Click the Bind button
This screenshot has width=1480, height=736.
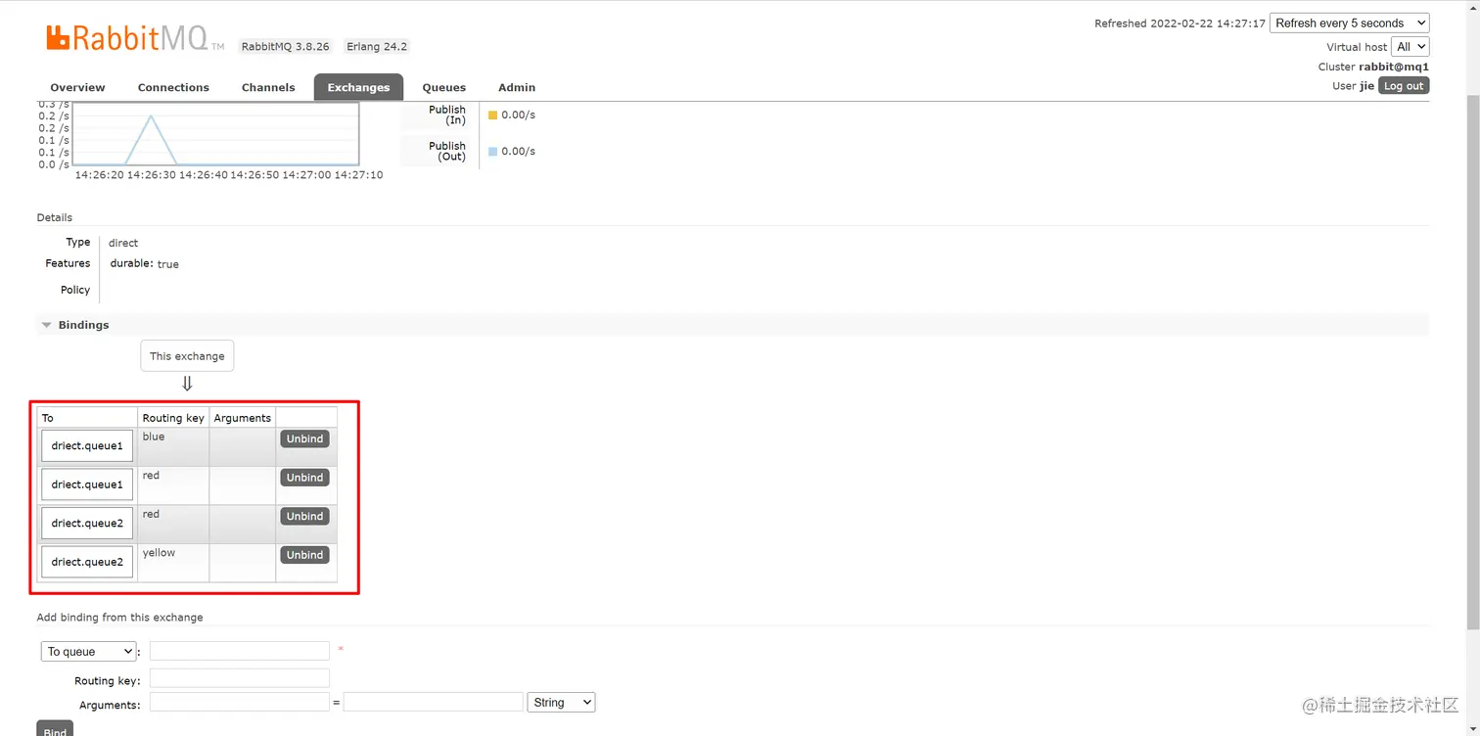(55, 729)
